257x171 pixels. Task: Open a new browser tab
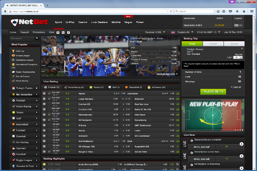pyautogui.click(x=47, y=6)
